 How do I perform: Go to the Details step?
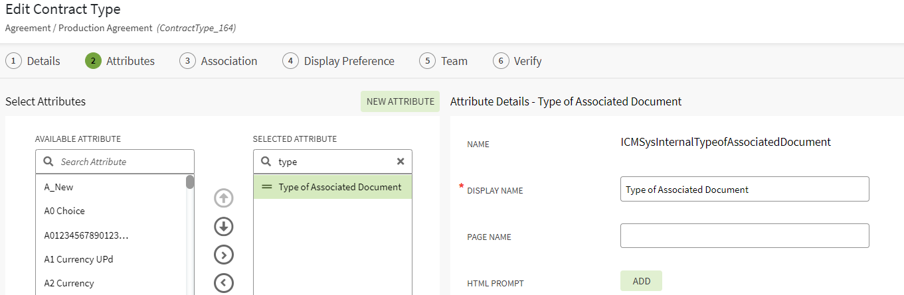(x=33, y=61)
